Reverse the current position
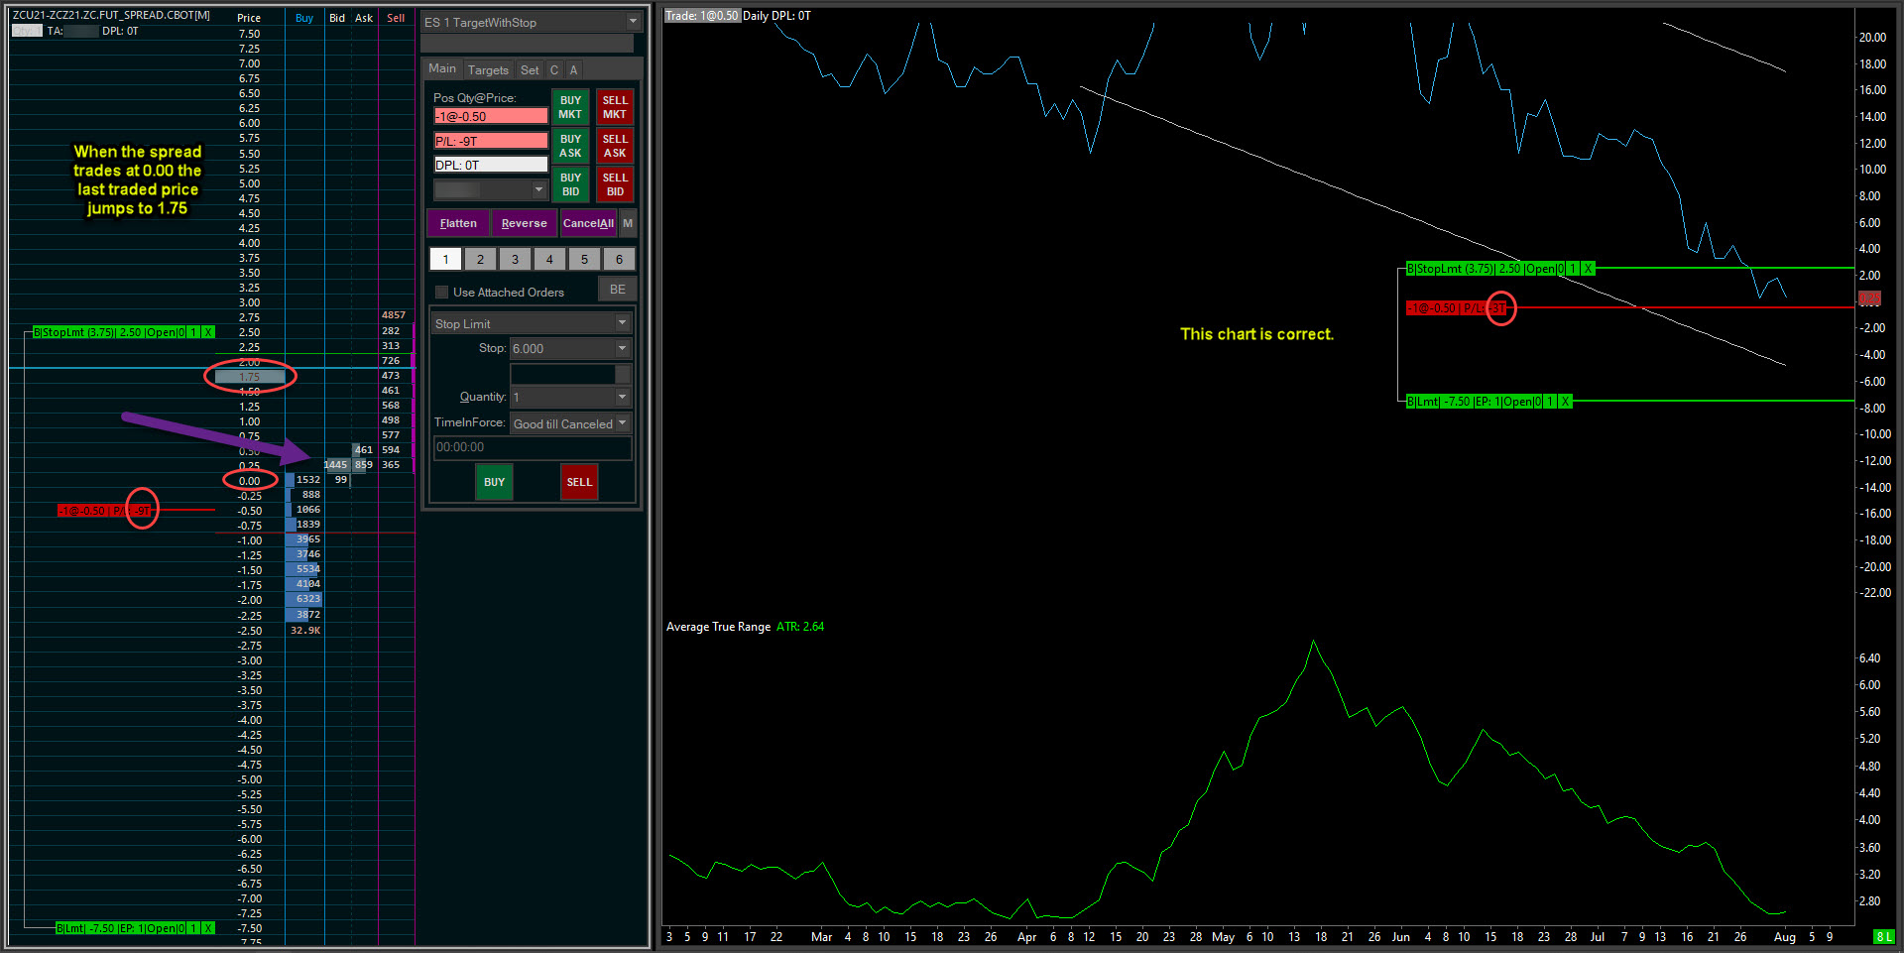Viewport: 1904px width, 953px height. (x=524, y=223)
